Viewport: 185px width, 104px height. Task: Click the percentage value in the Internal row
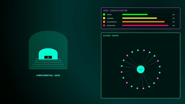(173, 18)
